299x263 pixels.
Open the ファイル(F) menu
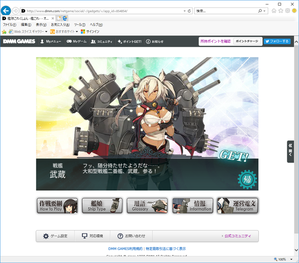pos(9,25)
